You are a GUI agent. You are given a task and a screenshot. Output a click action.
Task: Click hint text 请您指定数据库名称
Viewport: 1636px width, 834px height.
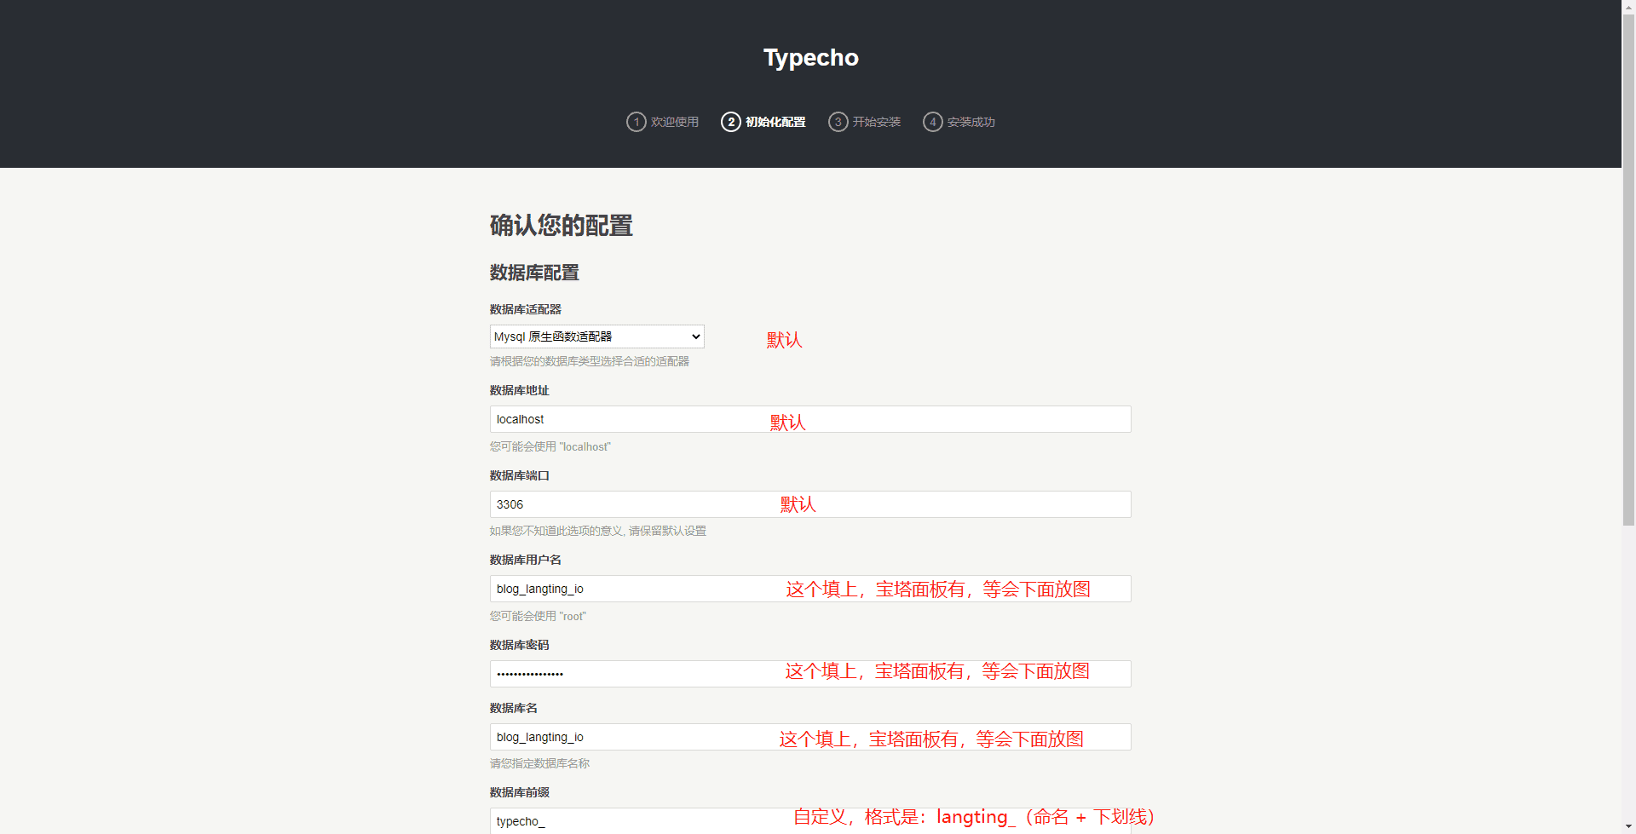540,763
